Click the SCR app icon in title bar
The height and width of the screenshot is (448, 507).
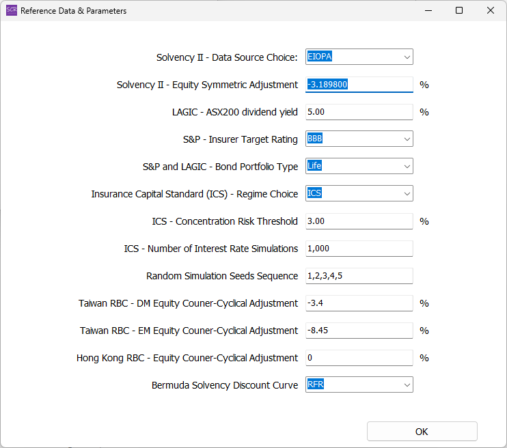[12, 11]
